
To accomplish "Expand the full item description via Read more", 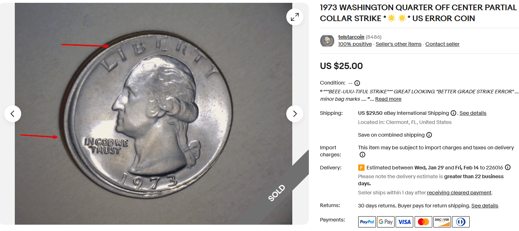I will pyautogui.click(x=388, y=99).
